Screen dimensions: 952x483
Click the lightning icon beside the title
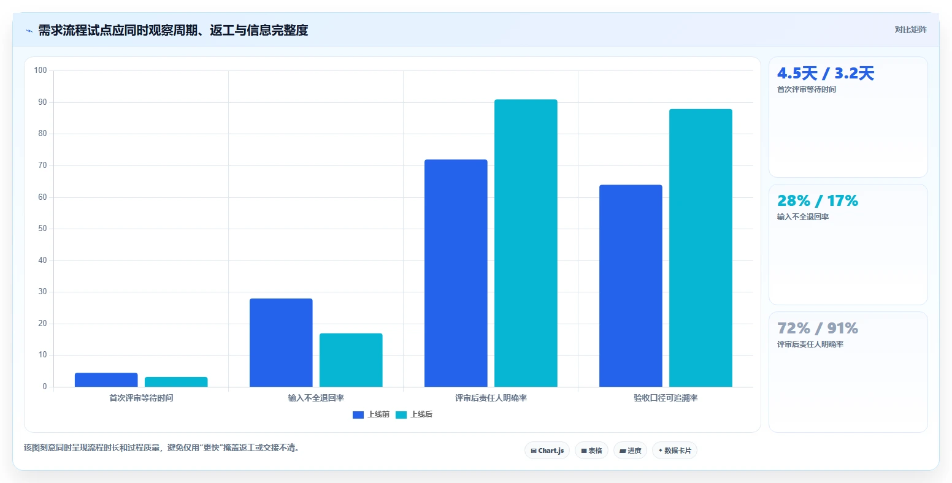coord(29,31)
